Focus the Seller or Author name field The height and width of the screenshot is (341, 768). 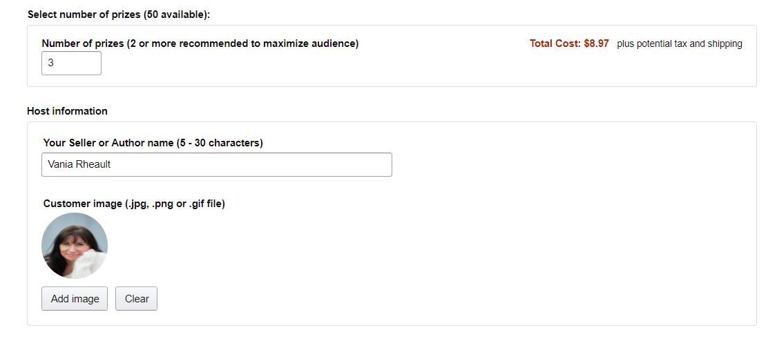tap(216, 164)
